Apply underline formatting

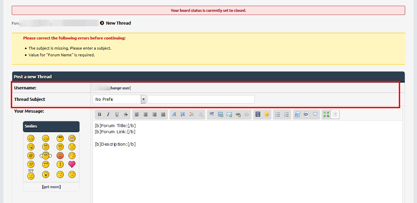point(117,115)
